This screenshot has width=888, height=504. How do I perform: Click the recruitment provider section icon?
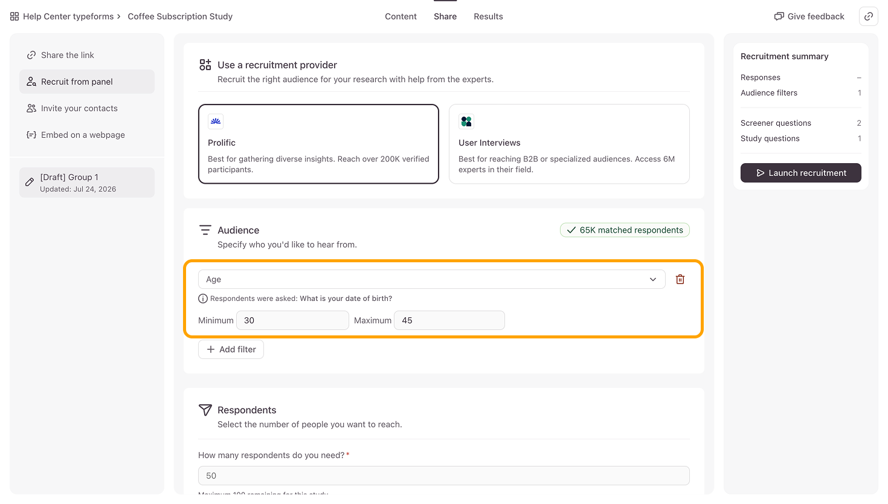(205, 65)
